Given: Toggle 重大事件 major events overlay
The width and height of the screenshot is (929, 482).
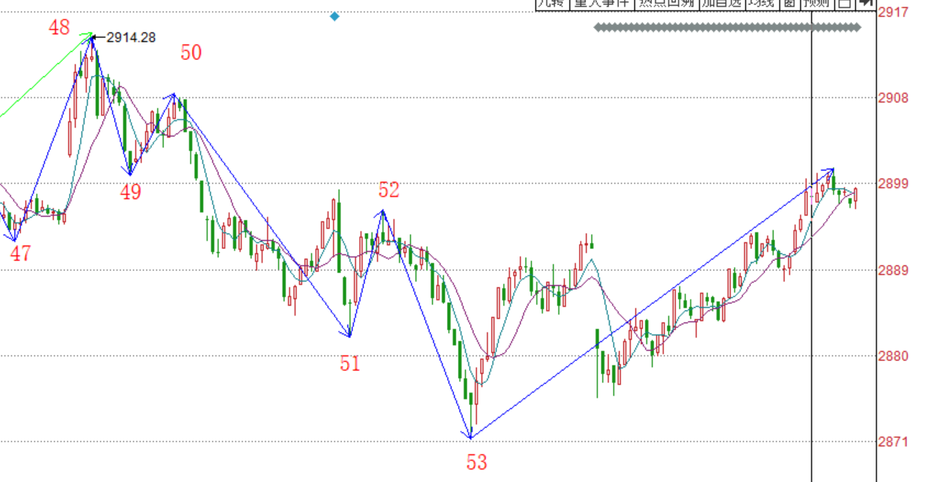Looking at the screenshot, I should pos(602,4).
